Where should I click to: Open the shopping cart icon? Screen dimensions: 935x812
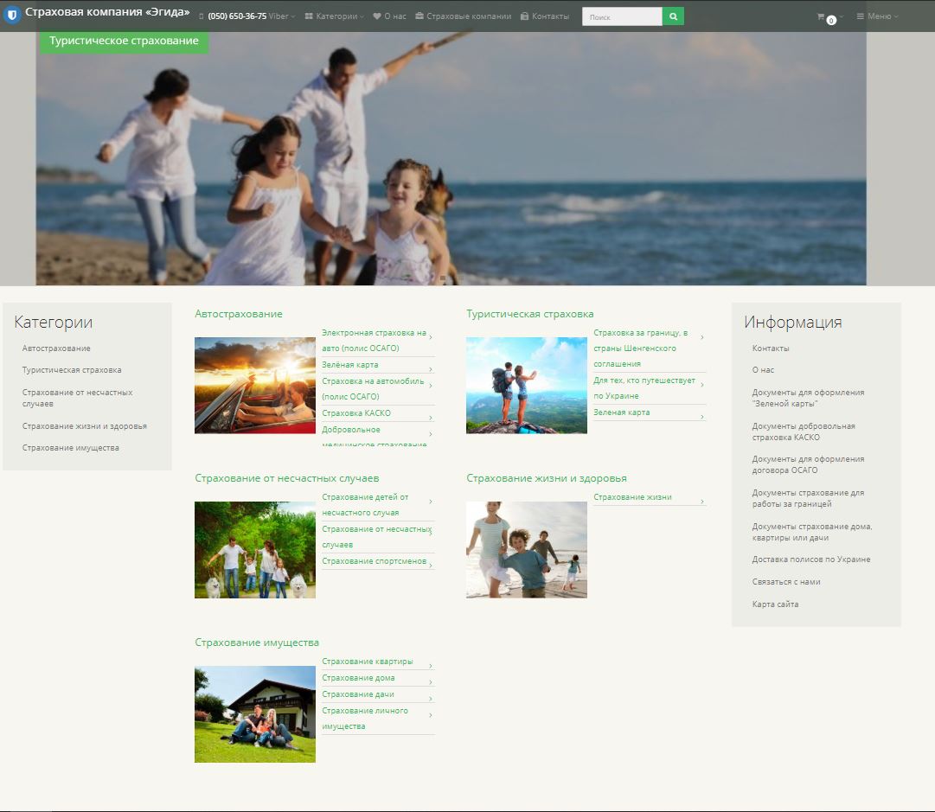pos(821,16)
